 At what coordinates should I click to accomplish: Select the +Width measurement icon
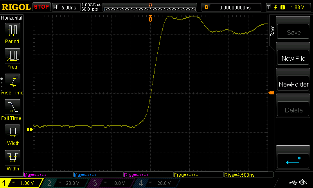(12, 133)
